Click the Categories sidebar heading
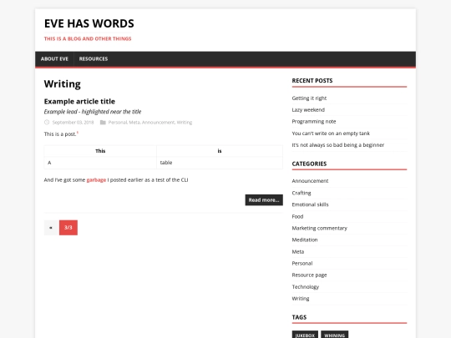This screenshot has height=338, width=451. click(309, 164)
